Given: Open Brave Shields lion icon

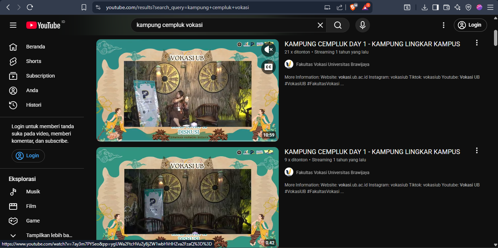Looking at the screenshot, I should [353, 7].
